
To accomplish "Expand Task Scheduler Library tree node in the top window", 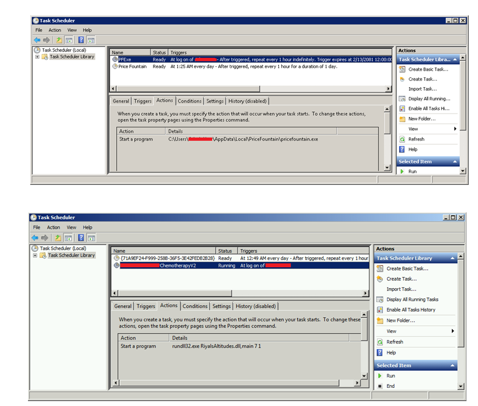I will (37, 57).
